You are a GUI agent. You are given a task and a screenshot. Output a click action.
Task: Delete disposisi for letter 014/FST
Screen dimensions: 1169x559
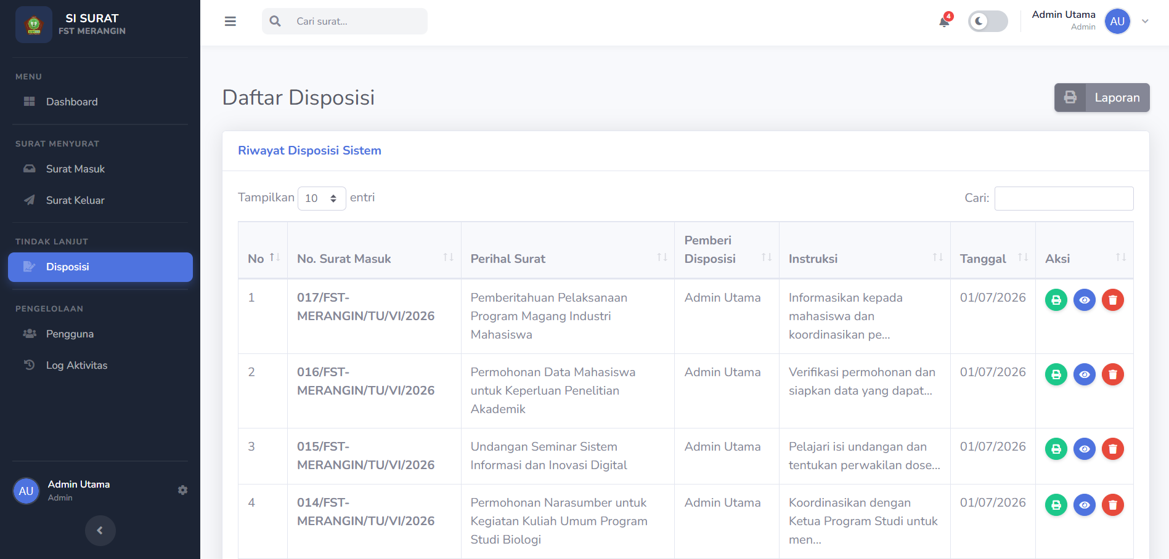(x=1113, y=505)
